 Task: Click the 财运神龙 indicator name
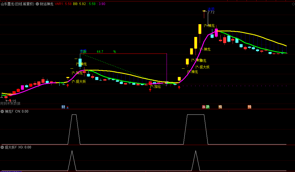[47, 4]
